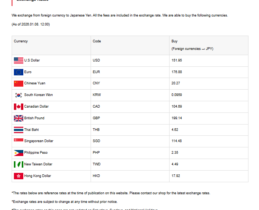Click the as-of date timestamp text

(31, 24)
